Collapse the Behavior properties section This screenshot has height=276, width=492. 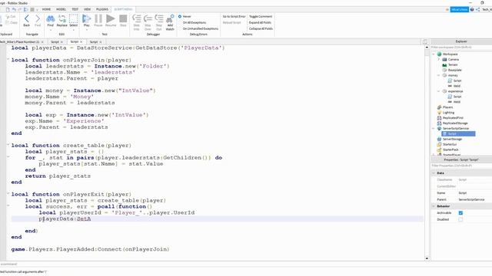tap(434, 206)
